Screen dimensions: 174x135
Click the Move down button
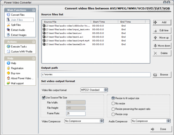pos(162,46)
